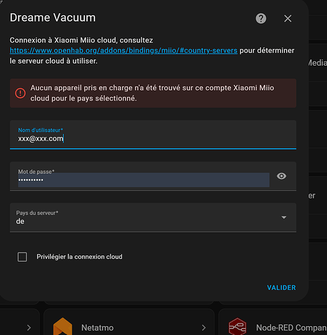The height and width of the screenshot is (335, 327).
Task: Click the Privilégier la connexion cloud label
Action: 80,257
